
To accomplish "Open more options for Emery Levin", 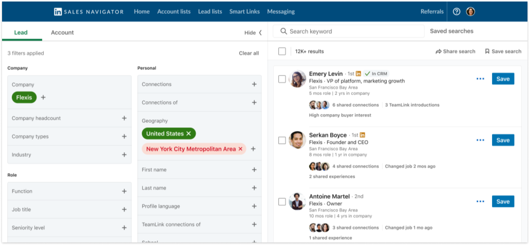I will (x=480, y=79).
